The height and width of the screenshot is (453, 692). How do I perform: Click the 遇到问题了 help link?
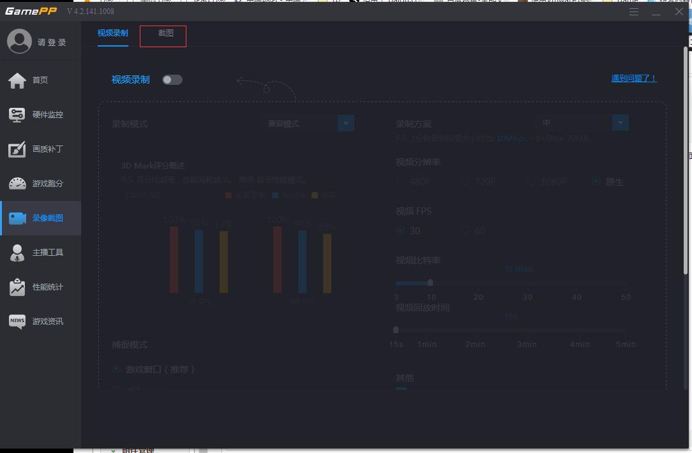[x=633, y=78]
